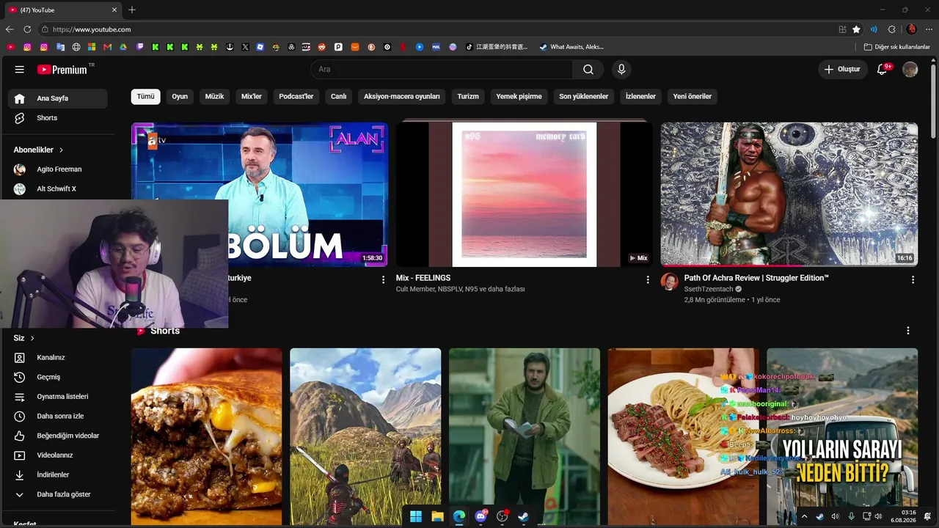Click the bookmark star in the address bar
The image size is (939, 528).
tap(856, 29)
